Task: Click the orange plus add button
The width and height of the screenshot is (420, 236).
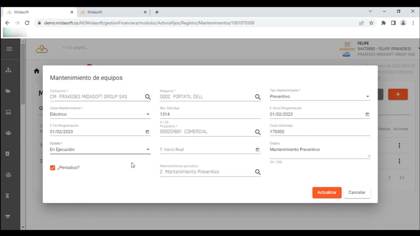Action: point(398,94)
